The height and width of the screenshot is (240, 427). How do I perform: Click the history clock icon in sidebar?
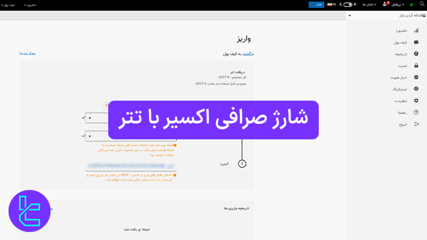(x=416, y=54)
